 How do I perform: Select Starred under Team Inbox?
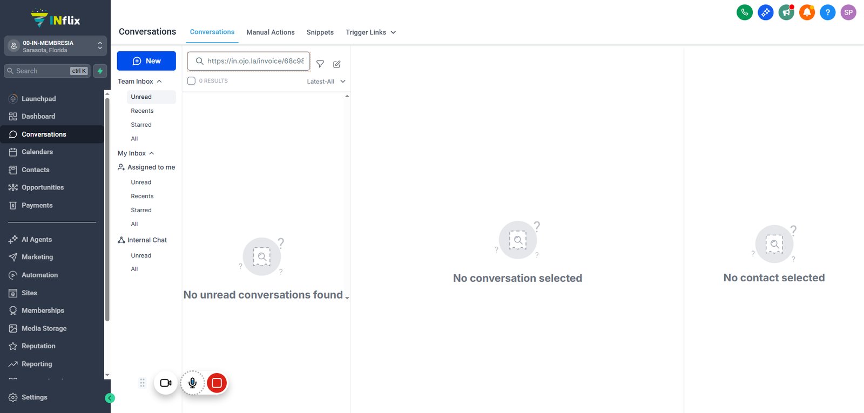tap(141, 125)
